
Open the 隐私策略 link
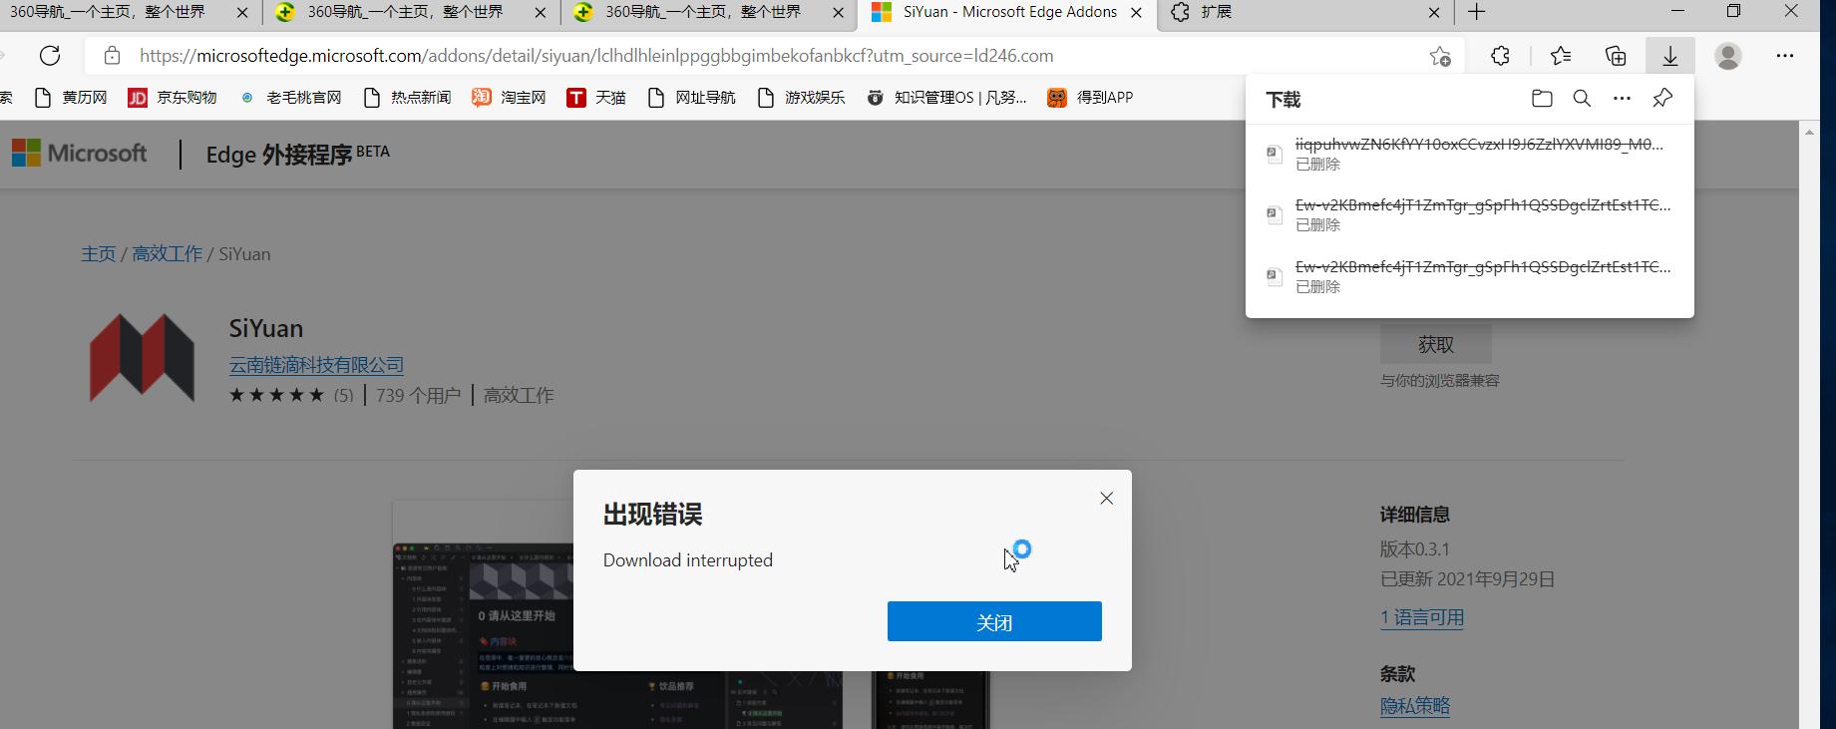1415,706
